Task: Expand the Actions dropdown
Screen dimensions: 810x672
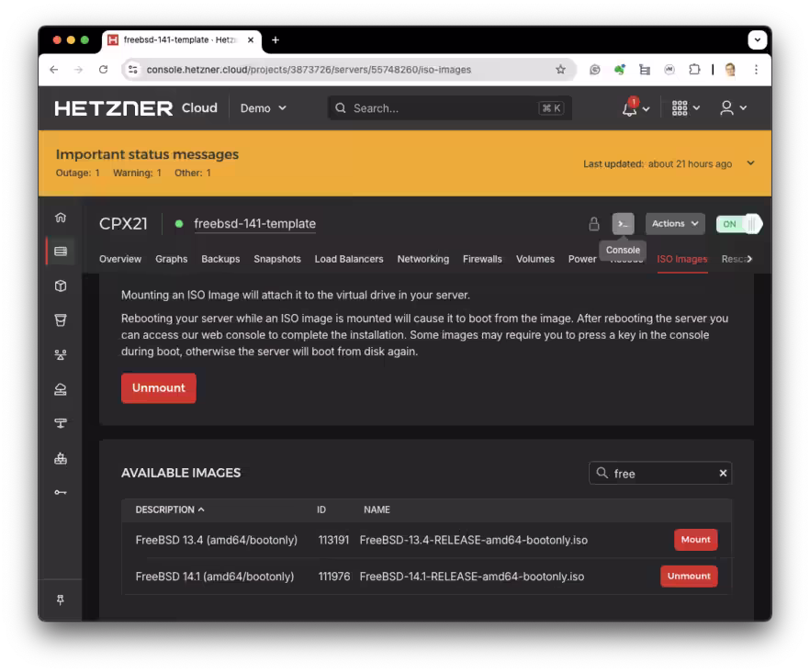Action: click(x=674, y=223)
